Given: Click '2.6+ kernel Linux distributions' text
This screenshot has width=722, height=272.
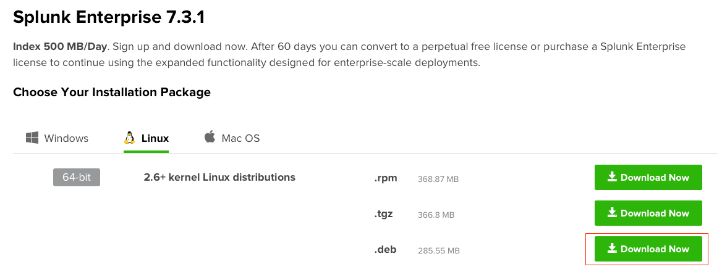Looking at the screenshot, I should [x=219, y=177].
